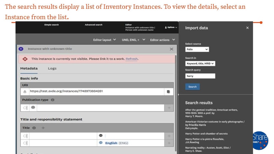Image resolution: width=274 pixels, height=154 pixels.
Task: Click the globe icon beside English (ENG)
Action: pyautogui.click(x=101, y=143)
